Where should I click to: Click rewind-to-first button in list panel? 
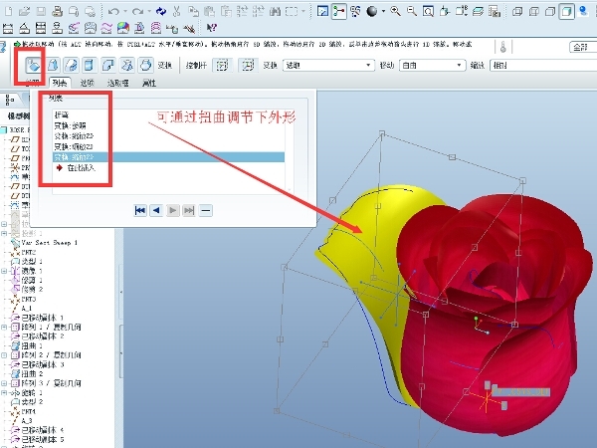pyautogui.click(x=140, y=210)
